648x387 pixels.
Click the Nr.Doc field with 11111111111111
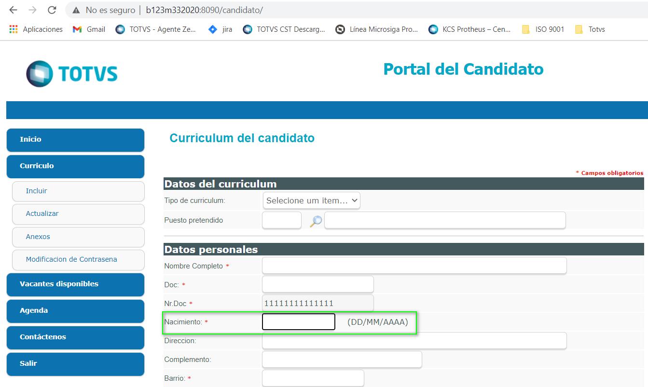point(318,303)
